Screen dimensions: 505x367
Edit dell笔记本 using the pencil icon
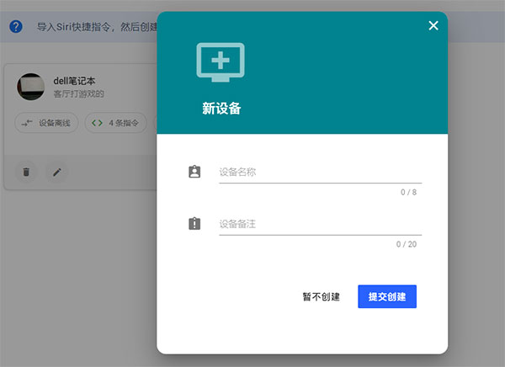click(57, 172)
